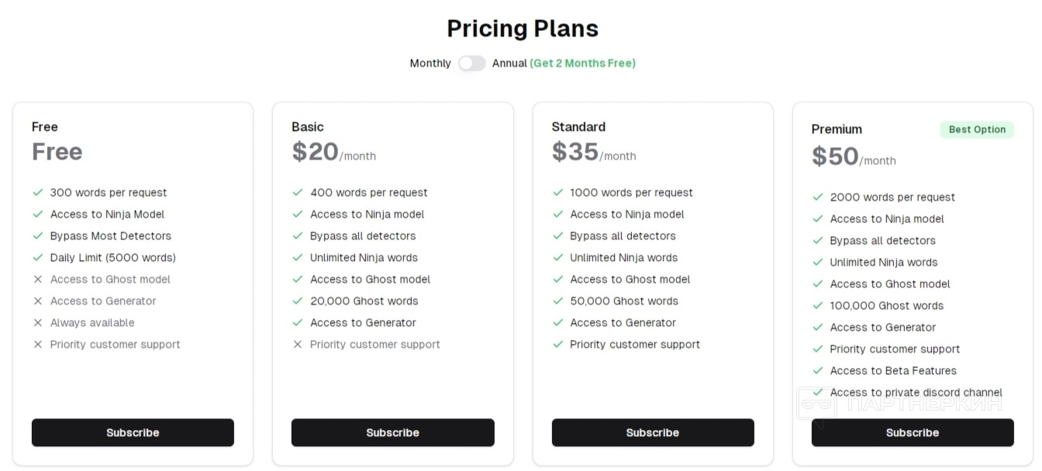Click checkmark beside 100,000 Ghost words
Image resolution: width=1042 pixels, height=471 pixels.
(x=817, y=305)
